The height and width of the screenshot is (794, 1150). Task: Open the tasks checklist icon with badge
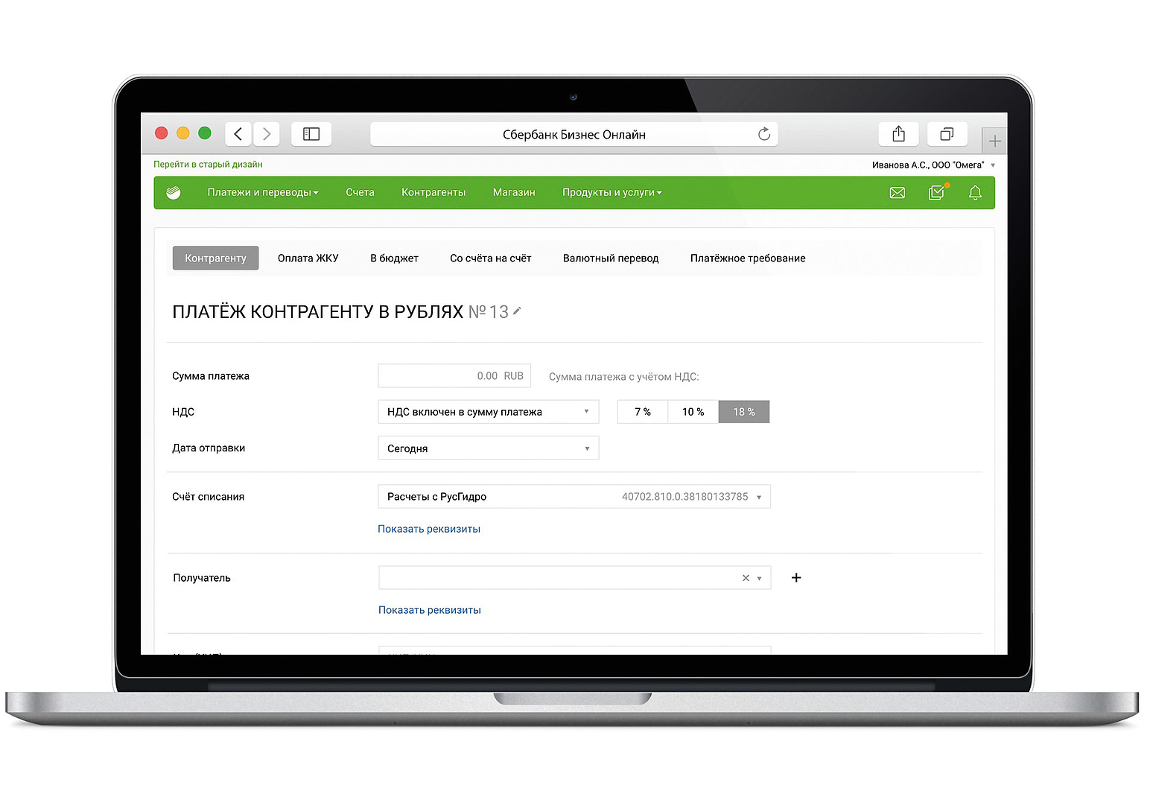936,193
